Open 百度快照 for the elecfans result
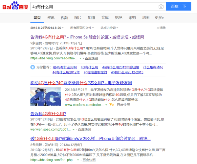 tap(123, 105)
